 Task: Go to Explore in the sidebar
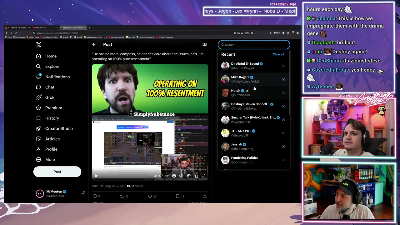pyautogui.click(x=47, y=67)
